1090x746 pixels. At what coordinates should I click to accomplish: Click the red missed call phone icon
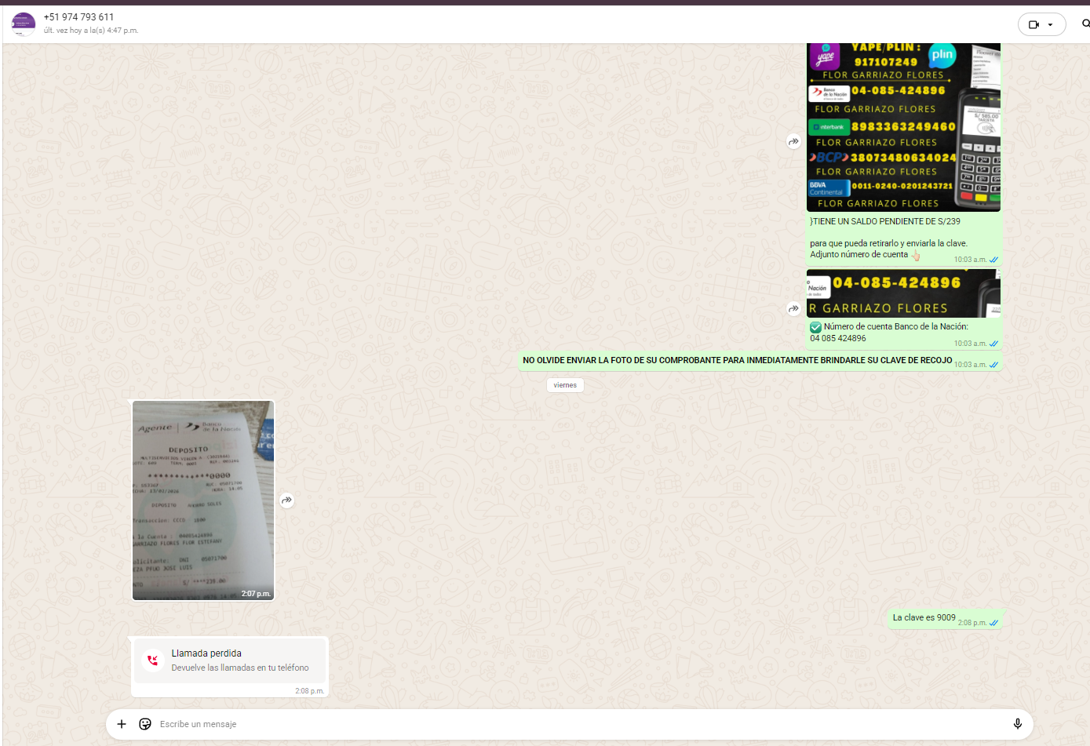click(153, 660)
